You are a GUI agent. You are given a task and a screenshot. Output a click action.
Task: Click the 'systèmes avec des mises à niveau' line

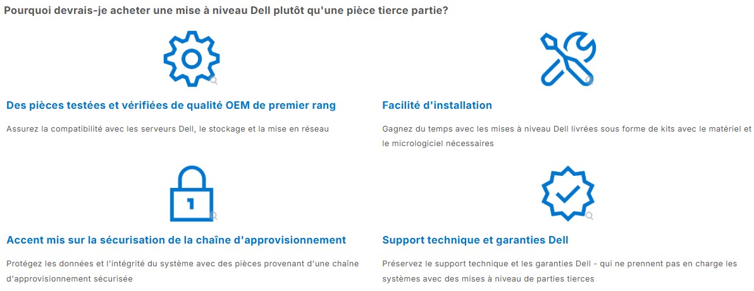point(488,278)
